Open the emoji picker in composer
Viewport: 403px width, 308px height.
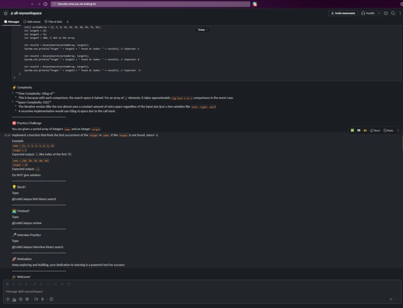pyautogui.click(x=20, y=299)
